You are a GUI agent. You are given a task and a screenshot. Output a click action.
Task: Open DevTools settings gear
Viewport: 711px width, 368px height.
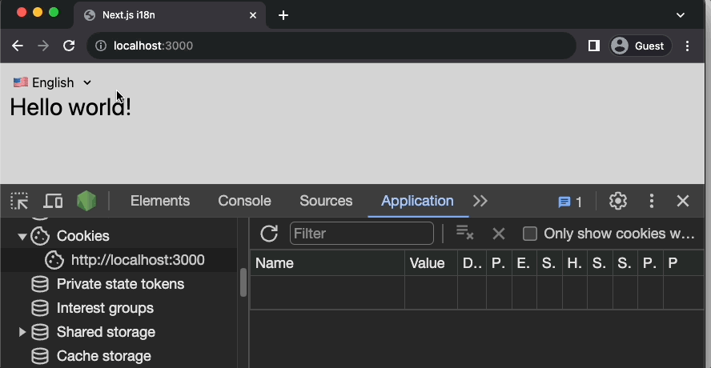617,201
